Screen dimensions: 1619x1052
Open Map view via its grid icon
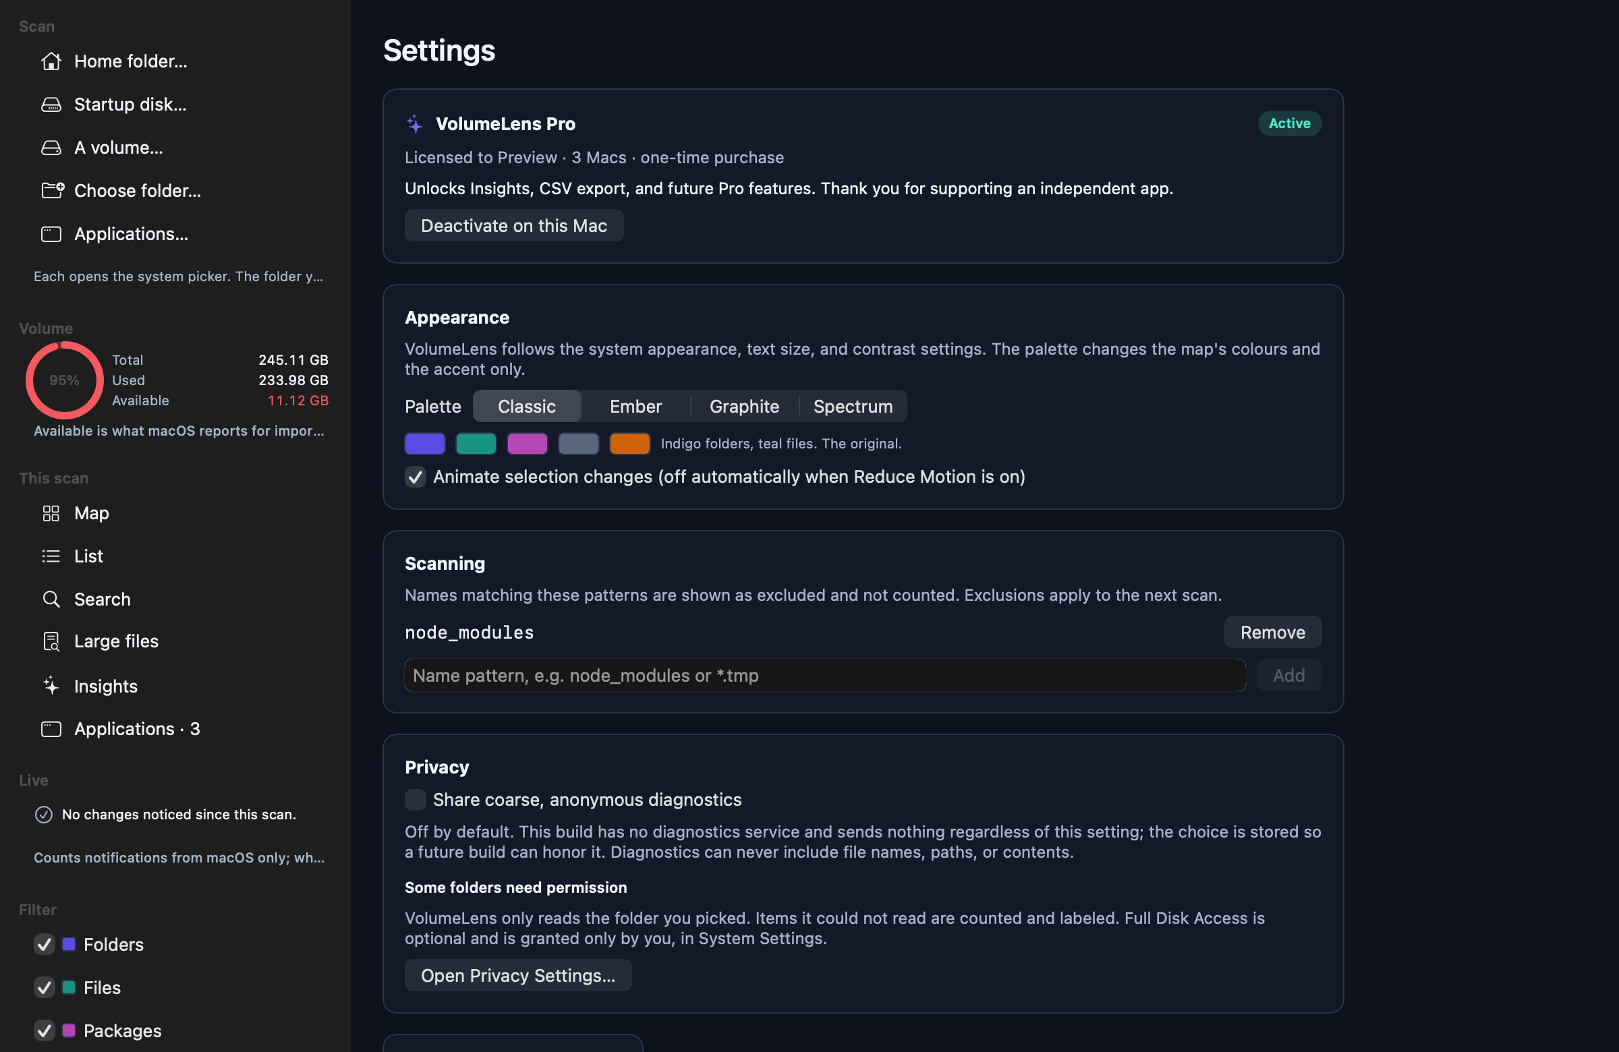[51, 513]
